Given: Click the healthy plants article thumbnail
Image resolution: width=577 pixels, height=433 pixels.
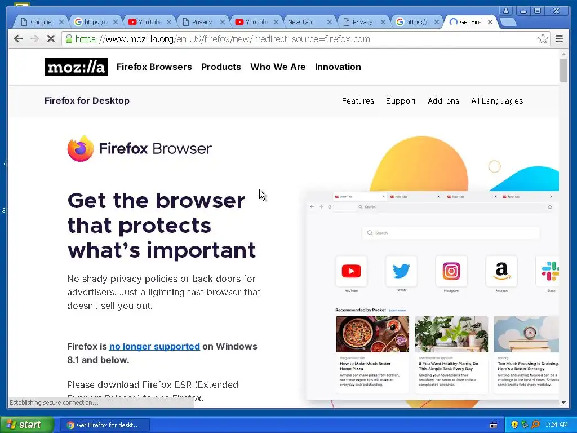Looking at the screenshot, I should click(x=451, y=334).
